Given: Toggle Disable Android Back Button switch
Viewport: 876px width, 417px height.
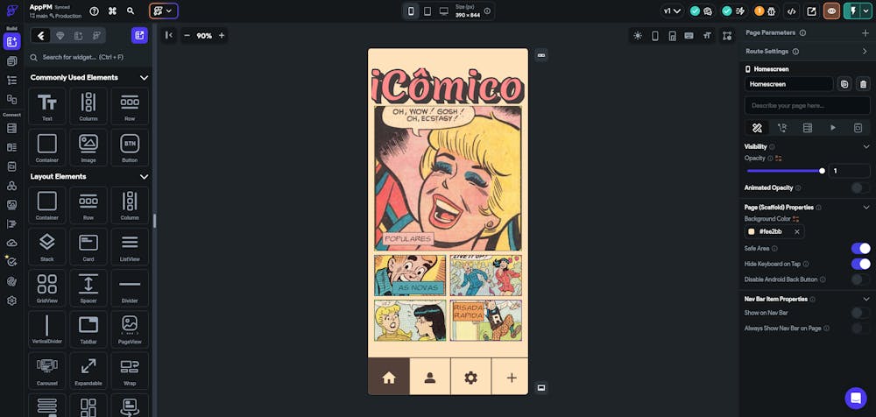Looking at the screenshot, I should 860,279.
